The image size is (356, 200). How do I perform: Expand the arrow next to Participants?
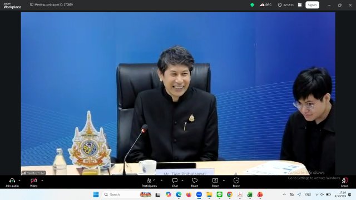point(161,181)
